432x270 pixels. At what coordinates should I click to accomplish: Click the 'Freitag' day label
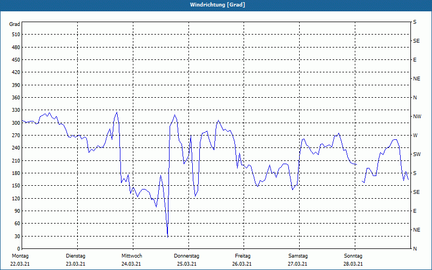(242, 256)
